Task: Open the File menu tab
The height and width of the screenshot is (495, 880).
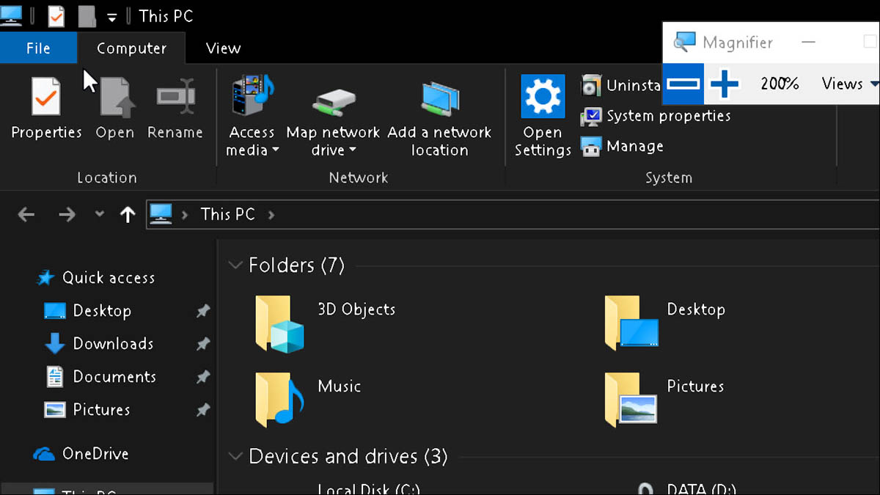Action: point(38,48)
